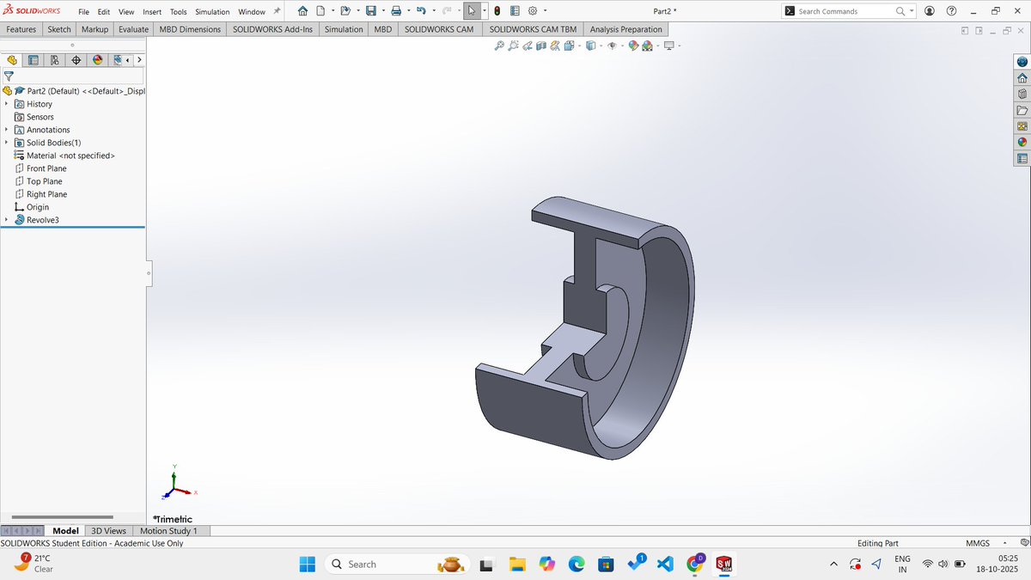
Task: Expand the Solid Bodies(1) folder
Action: point(7,143)
